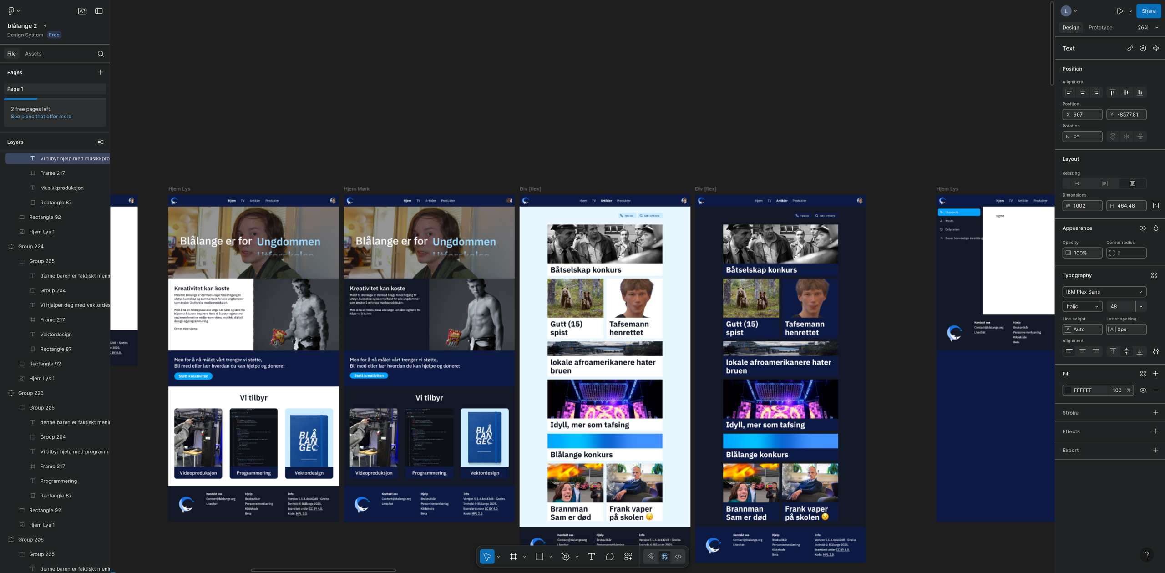Click the search icon in left panel
This screenshot has height=573, width=1165.
pos(101,54)
